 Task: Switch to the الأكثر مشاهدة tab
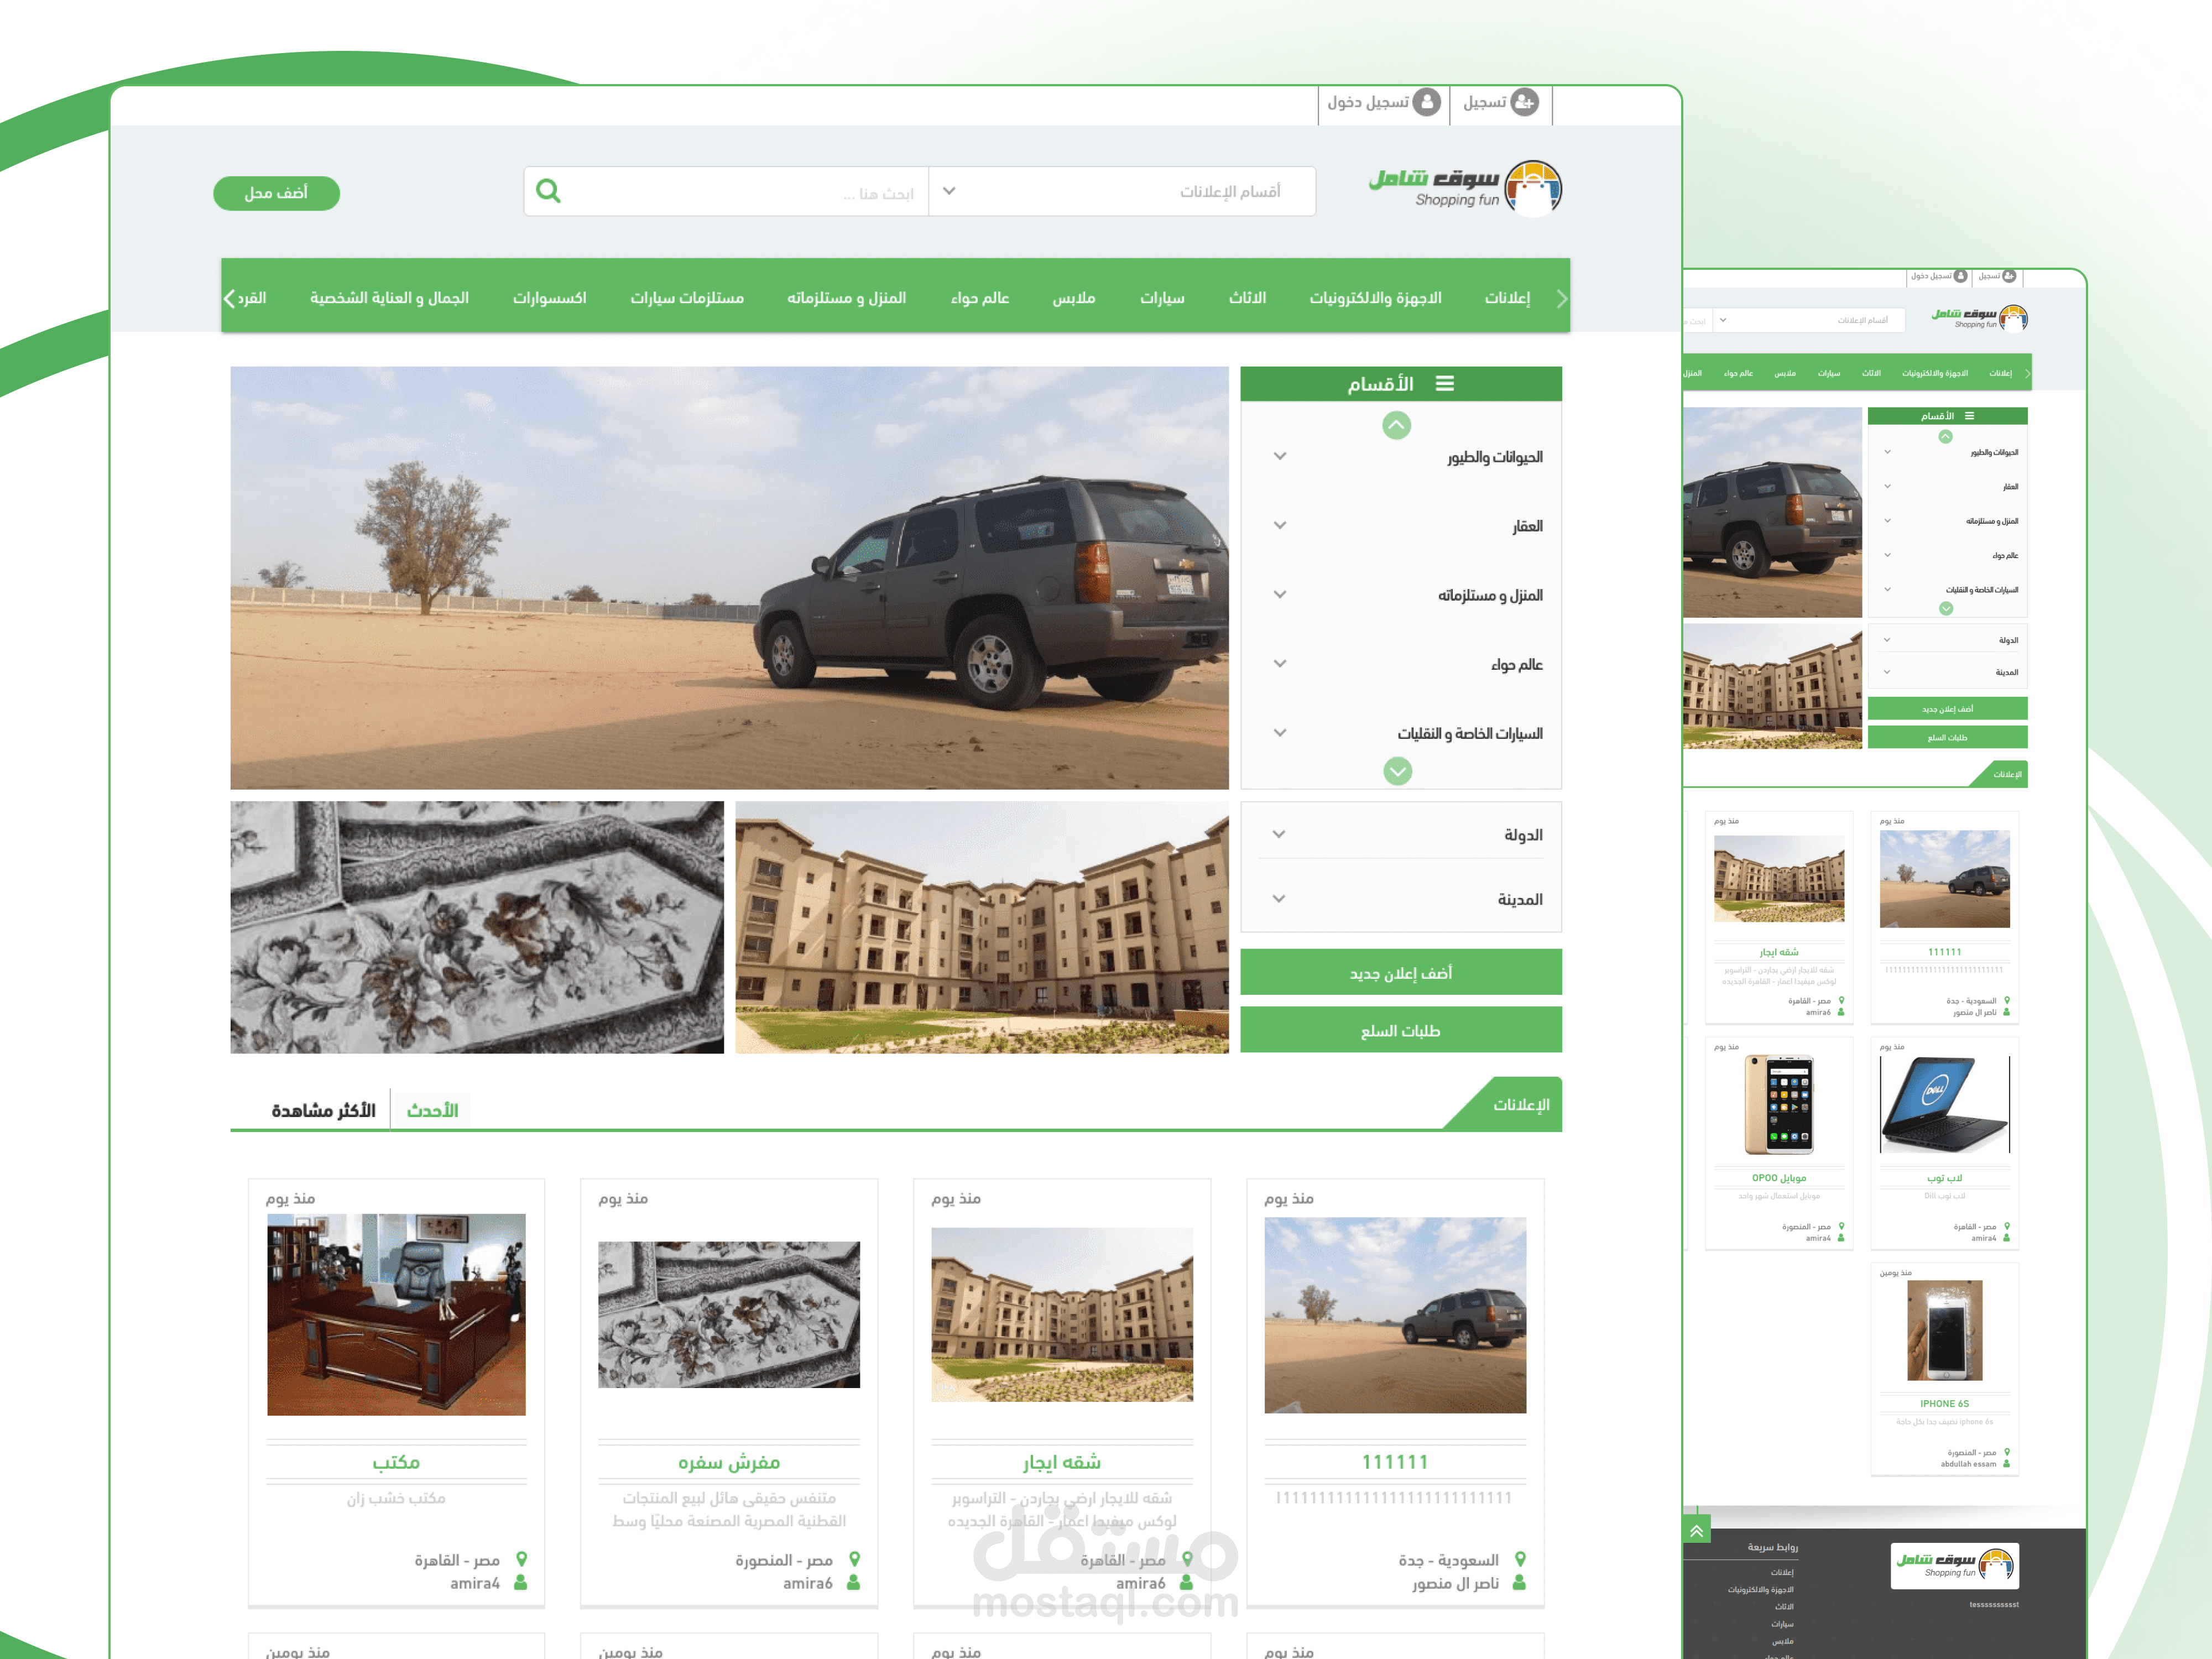323,1110
